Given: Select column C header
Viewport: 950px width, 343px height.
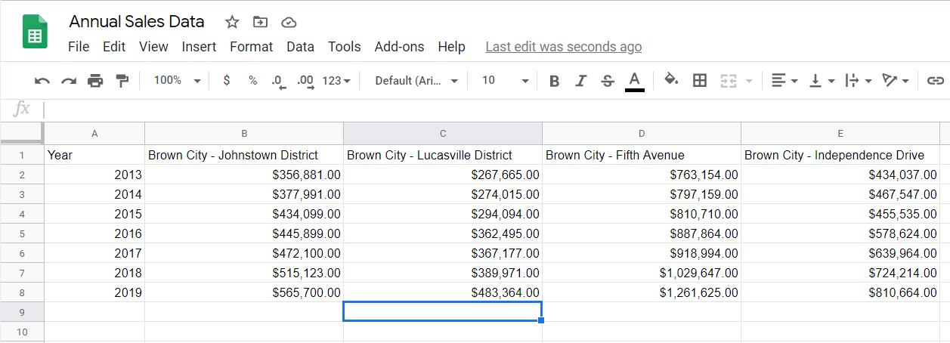Looking at the screenshot, I should [x=443, y=134].
